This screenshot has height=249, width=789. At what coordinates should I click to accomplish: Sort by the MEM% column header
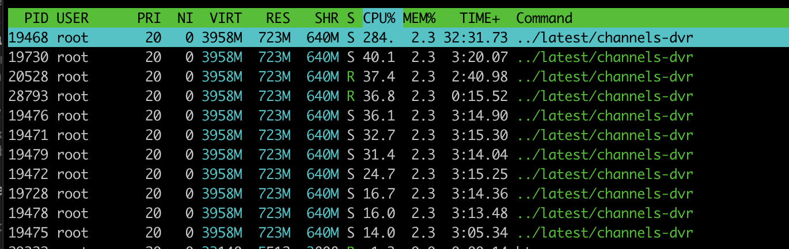tap(420, 18)
